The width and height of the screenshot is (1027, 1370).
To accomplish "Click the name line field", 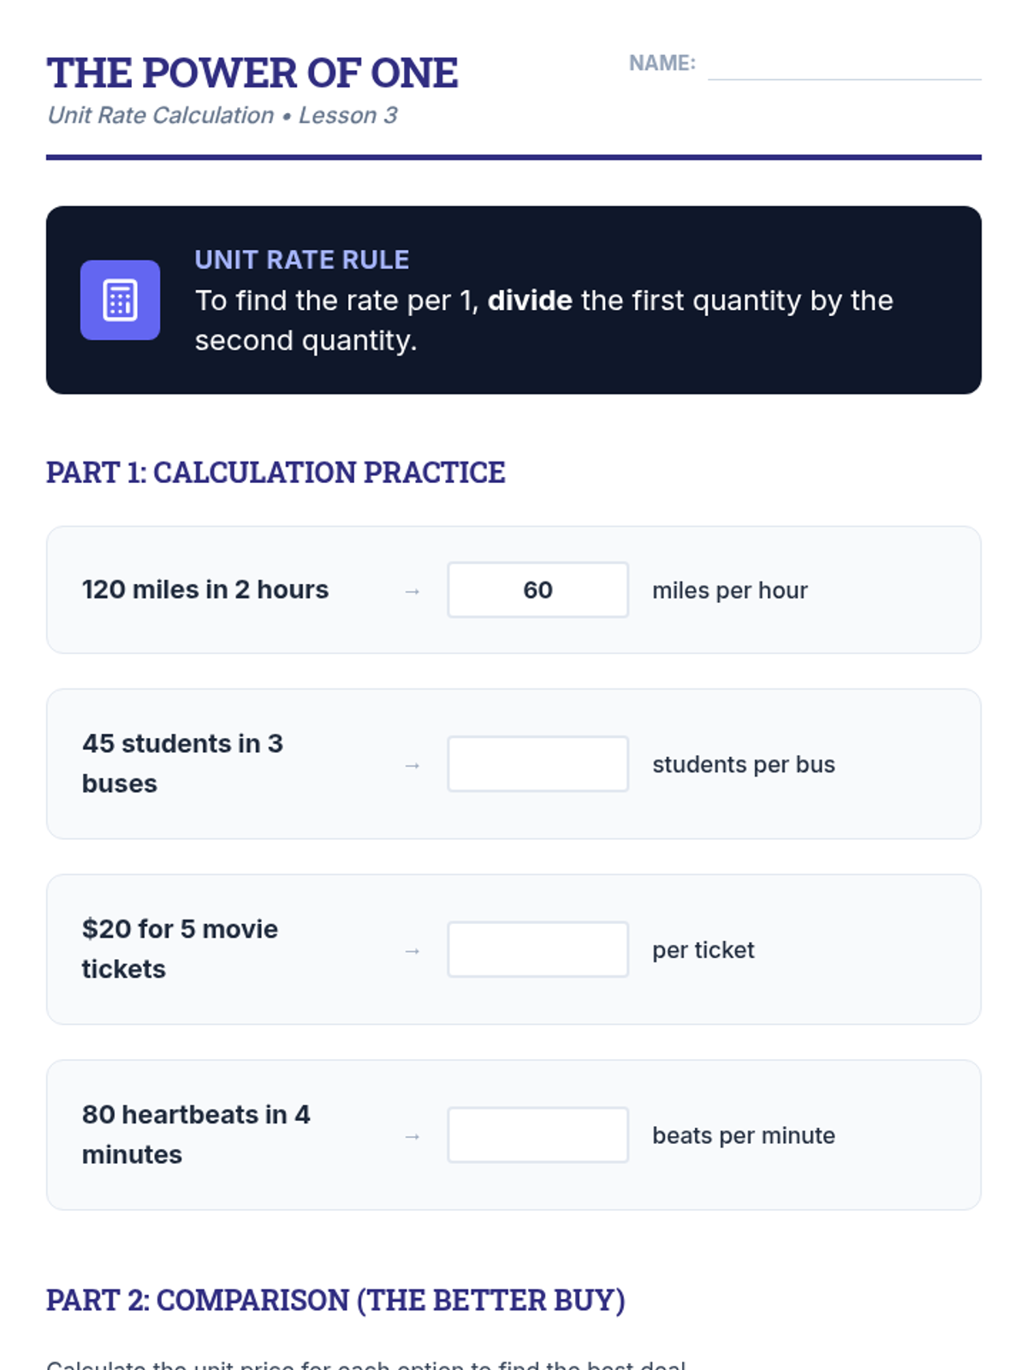I will (844, 67).
